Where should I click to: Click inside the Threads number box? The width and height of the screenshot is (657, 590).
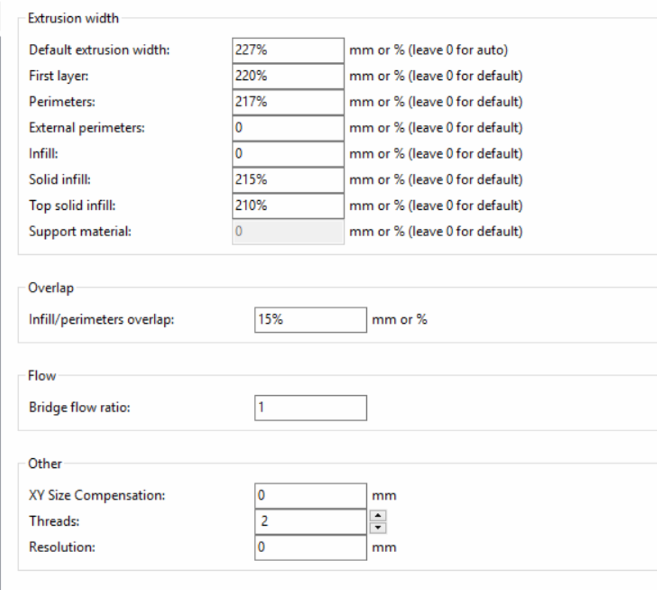point(310,521)
